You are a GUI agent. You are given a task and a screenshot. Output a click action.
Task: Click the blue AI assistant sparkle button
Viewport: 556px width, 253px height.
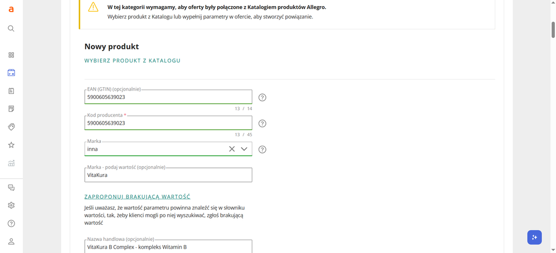[x=534, y=237]
